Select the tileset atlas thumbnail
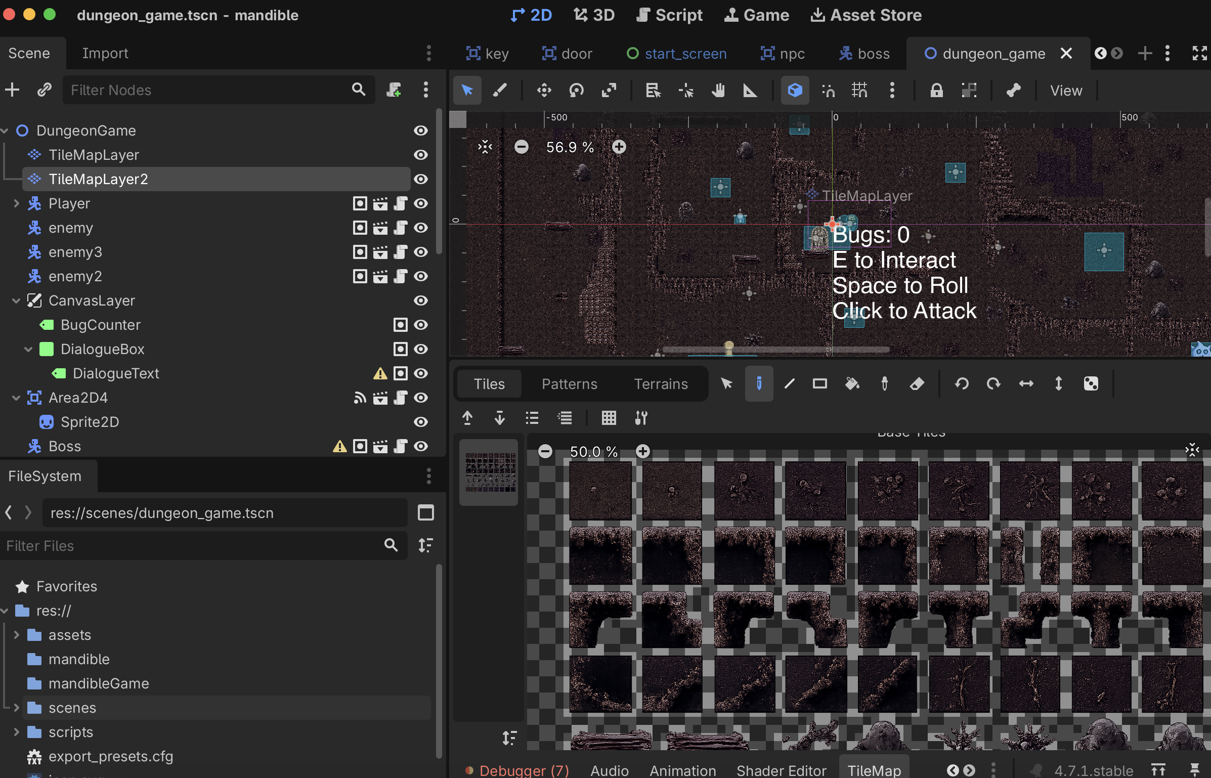The width and height of the screenshot is (1211, 778). click(x=489, y=472)
